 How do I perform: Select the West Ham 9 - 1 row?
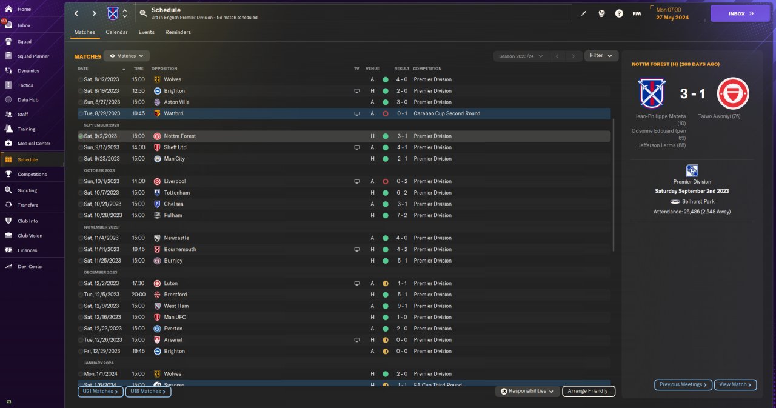[344, 306]
